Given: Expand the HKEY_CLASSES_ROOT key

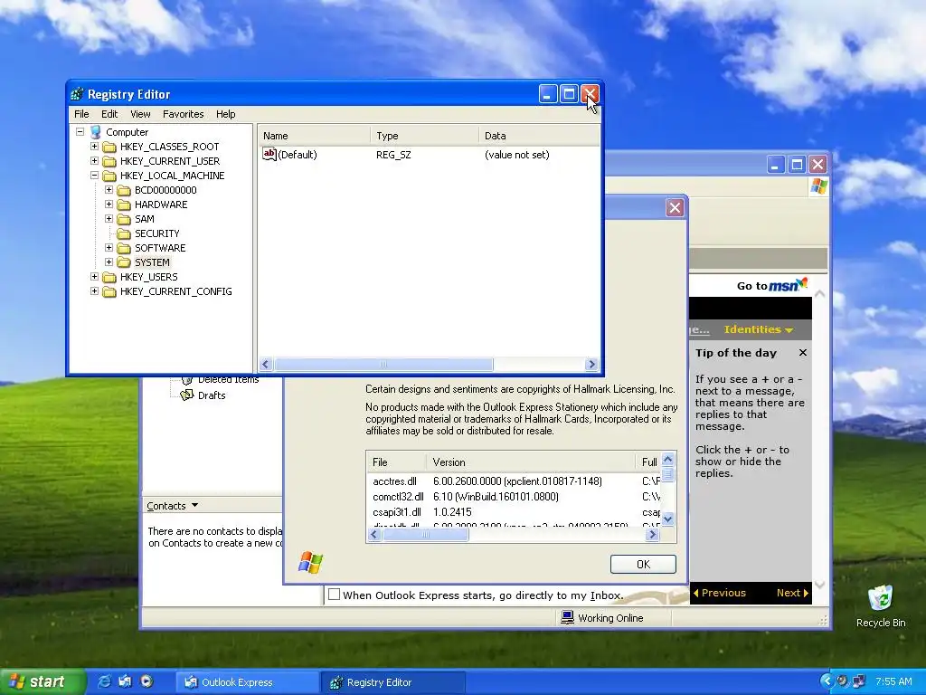Looking at the screenshot, I should (x=94, y=146).
